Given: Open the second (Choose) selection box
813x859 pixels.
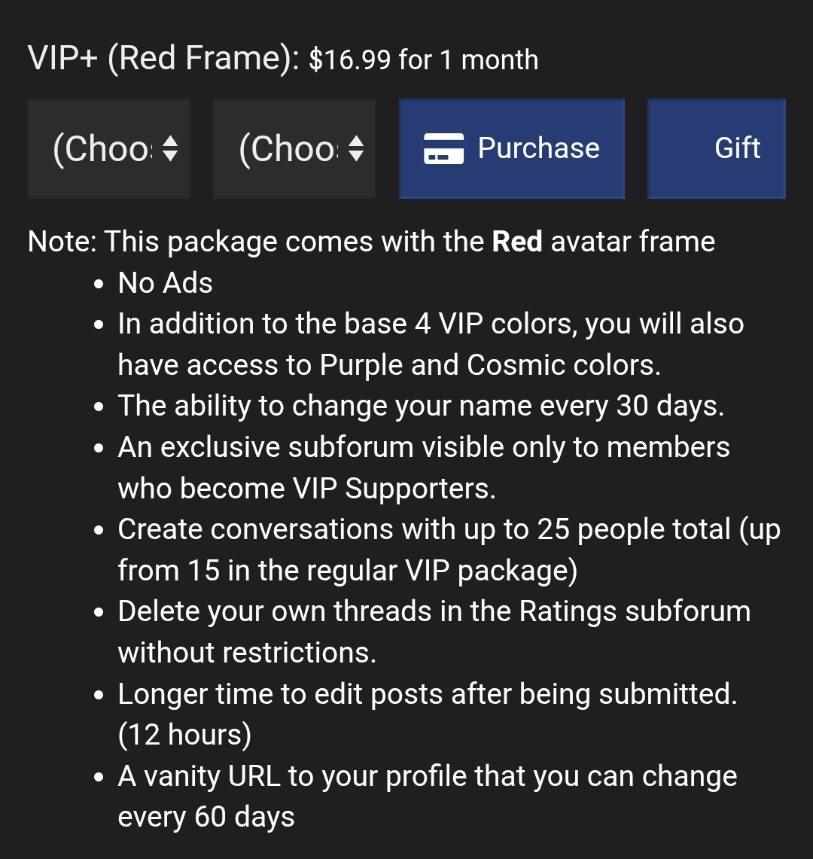Looking at the screenshot, I should (x=294, y=148).
